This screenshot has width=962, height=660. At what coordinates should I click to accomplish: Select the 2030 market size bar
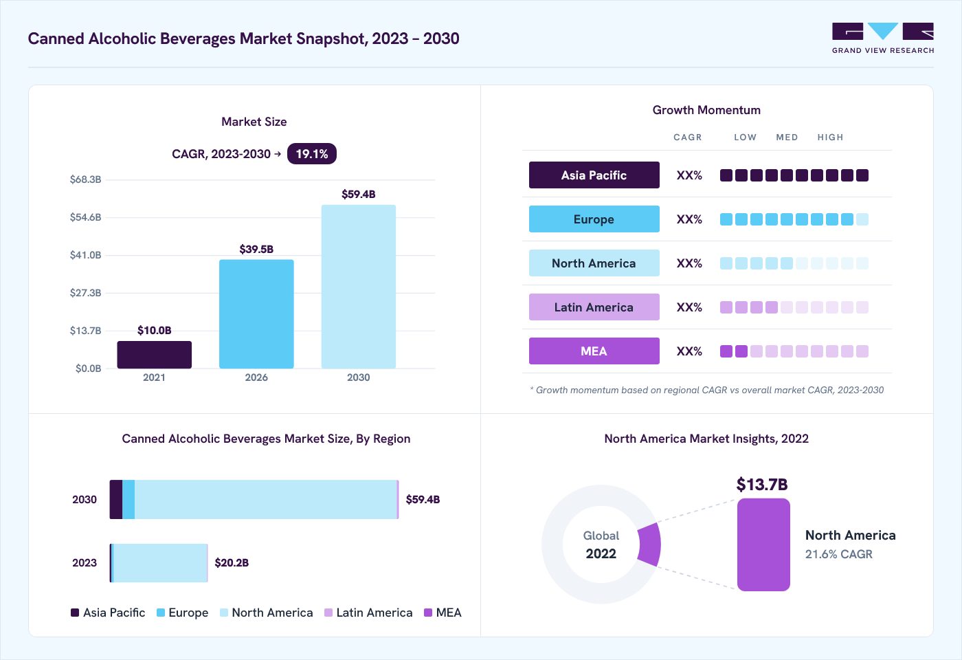(359, 287)
